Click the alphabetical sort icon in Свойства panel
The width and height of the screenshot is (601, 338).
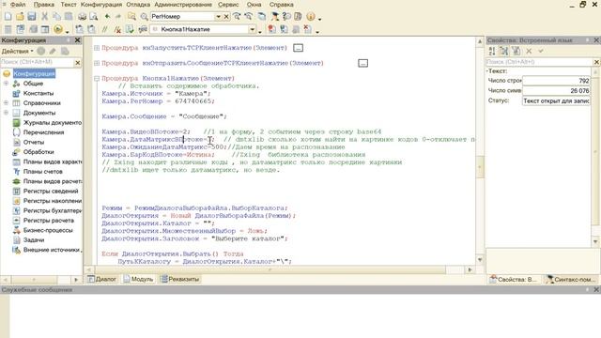click(492, 51)
